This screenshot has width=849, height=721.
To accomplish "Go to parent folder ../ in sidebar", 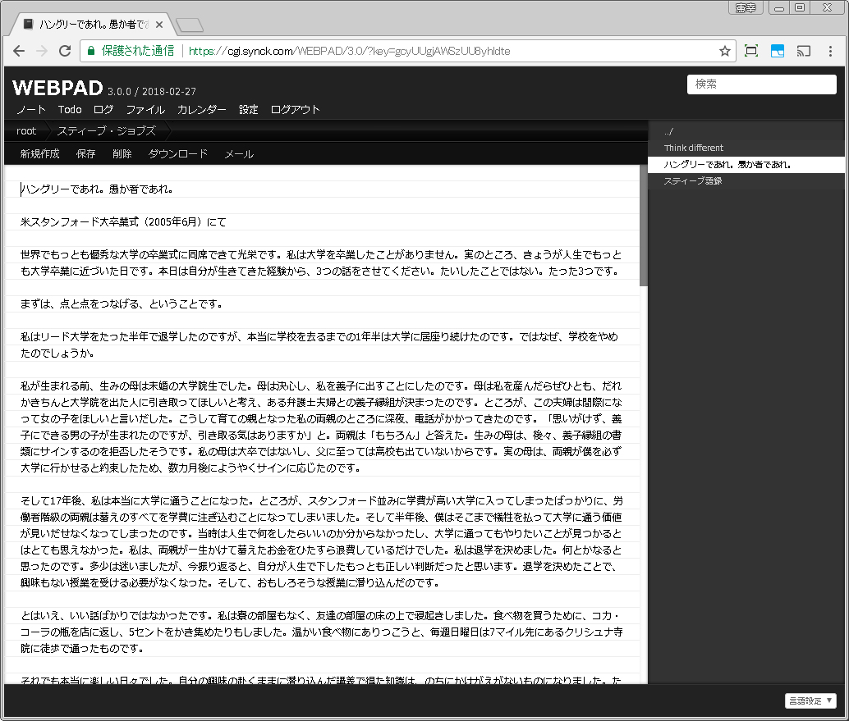I will (x=746, y=131).
